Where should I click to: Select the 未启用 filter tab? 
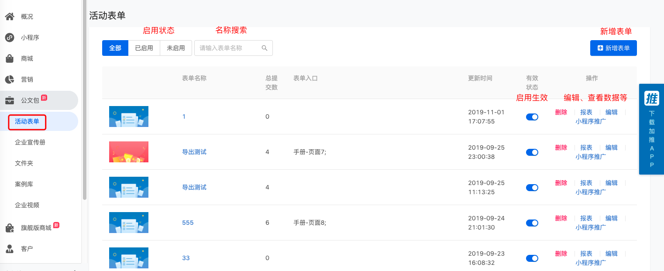pyautogui.click(x=176, y=48)
